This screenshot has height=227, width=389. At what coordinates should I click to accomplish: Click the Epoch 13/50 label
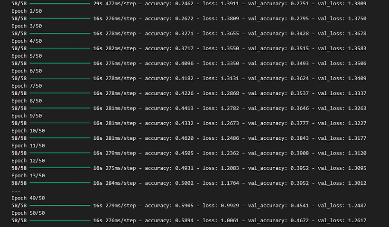pyautogui.click(x=28, y=175)
